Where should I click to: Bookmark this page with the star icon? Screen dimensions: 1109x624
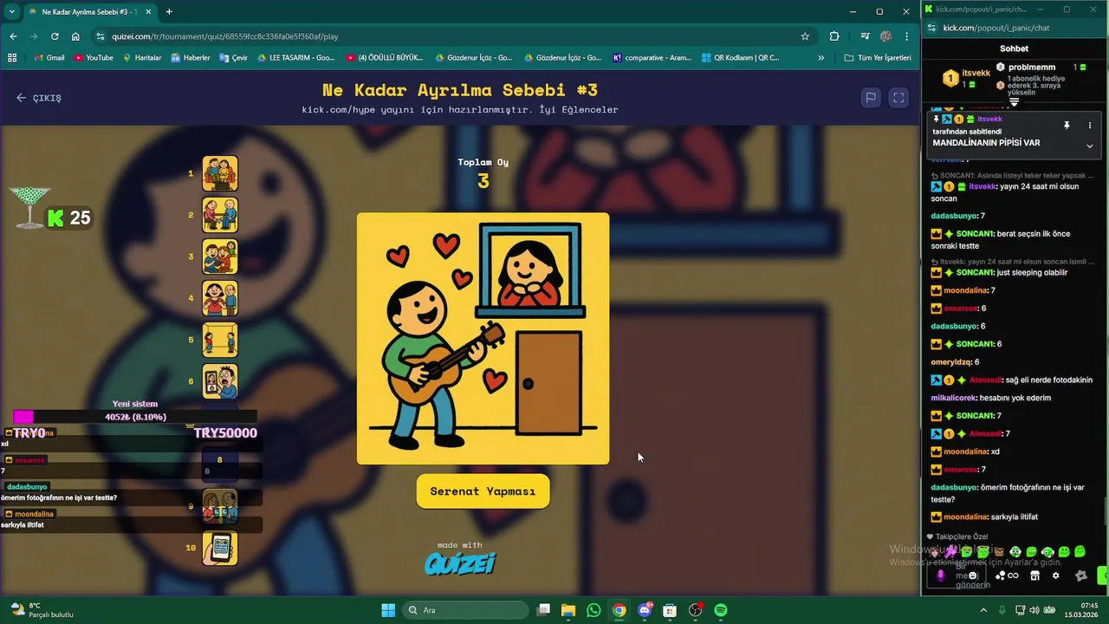click(x=805, y=36)
